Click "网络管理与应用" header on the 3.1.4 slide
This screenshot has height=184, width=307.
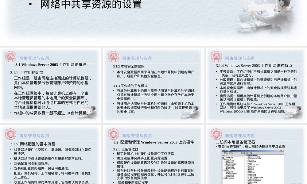[x=240, y=58]
